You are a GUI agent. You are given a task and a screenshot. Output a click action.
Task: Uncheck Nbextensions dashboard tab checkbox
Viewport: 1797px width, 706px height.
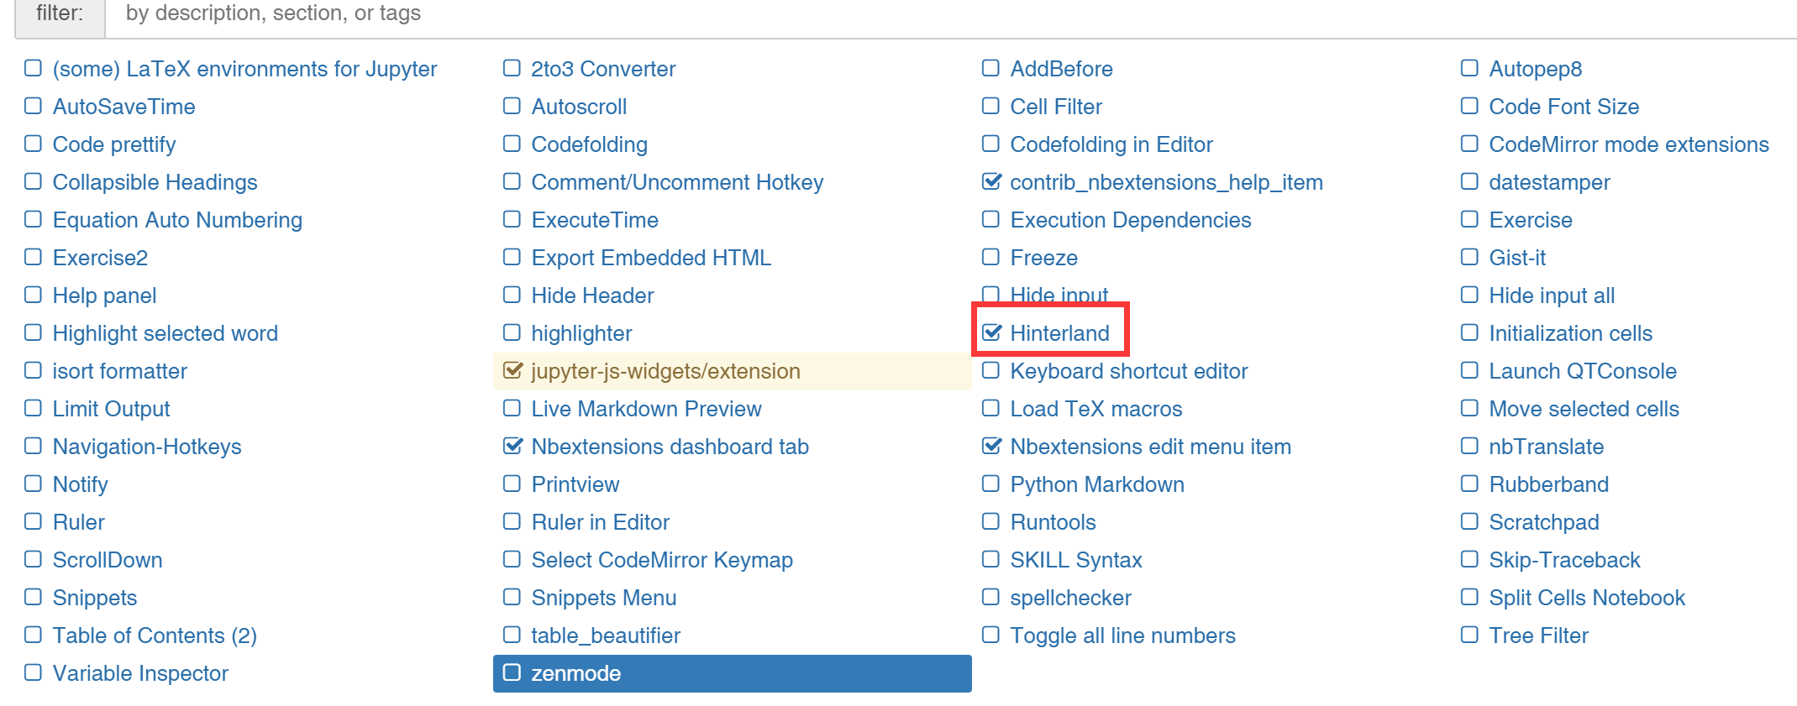pyautogui.click(x=512, y=446)
